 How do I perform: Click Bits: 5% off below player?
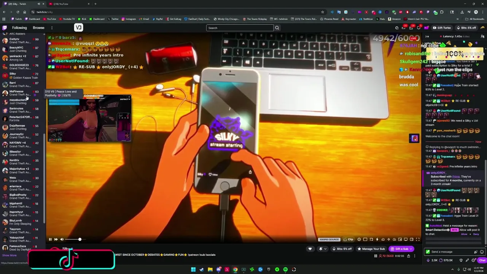[x=342, y=249]
